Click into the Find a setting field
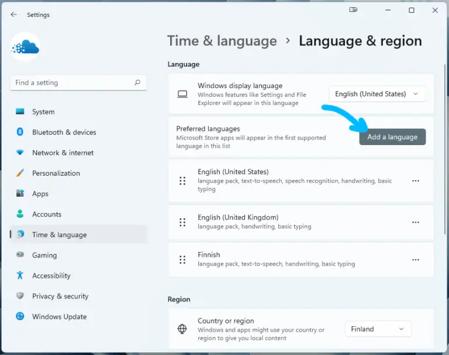This screenshot has width=449, height=355. coord(78,83)
